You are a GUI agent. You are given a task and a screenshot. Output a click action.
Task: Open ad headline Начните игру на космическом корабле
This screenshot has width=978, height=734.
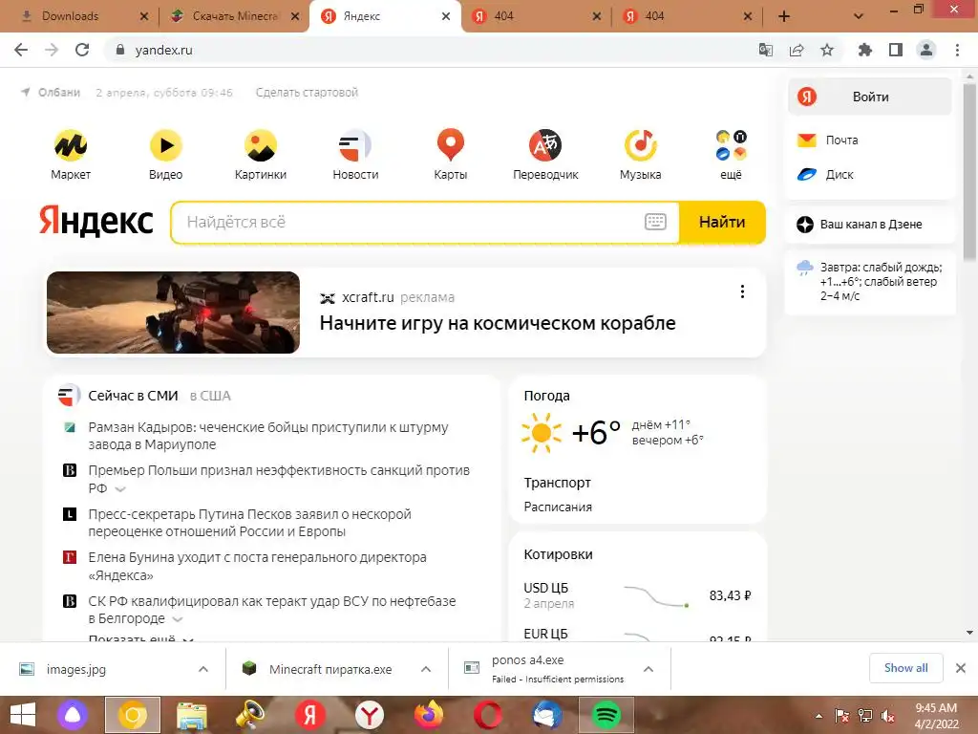coord(497,323)
